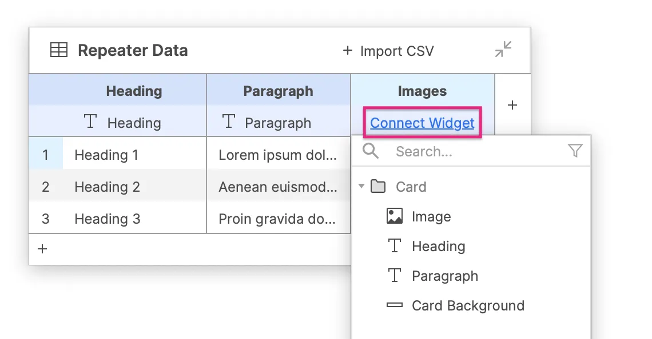Collapse the Card folder tree arrow
Viewport: 652px width, 339px height.
[x=361, y=187]
